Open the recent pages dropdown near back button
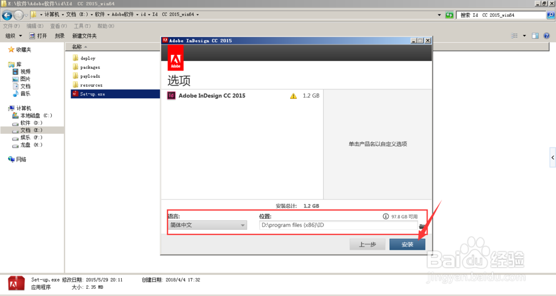This screenshot has height=296, width=556. coord(26,15)
